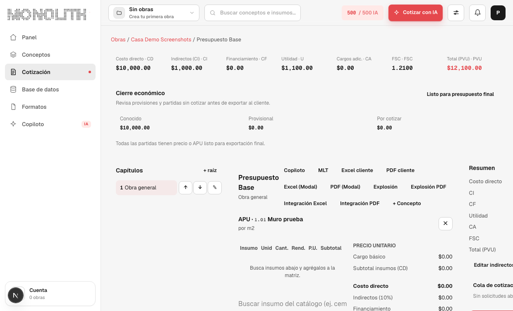Open the Explosión report
The width and height of the screenshot is (513, 311).
386,187
